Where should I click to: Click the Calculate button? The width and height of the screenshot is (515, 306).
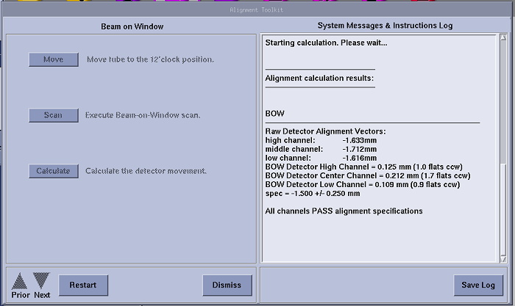[x=53, y=171]
